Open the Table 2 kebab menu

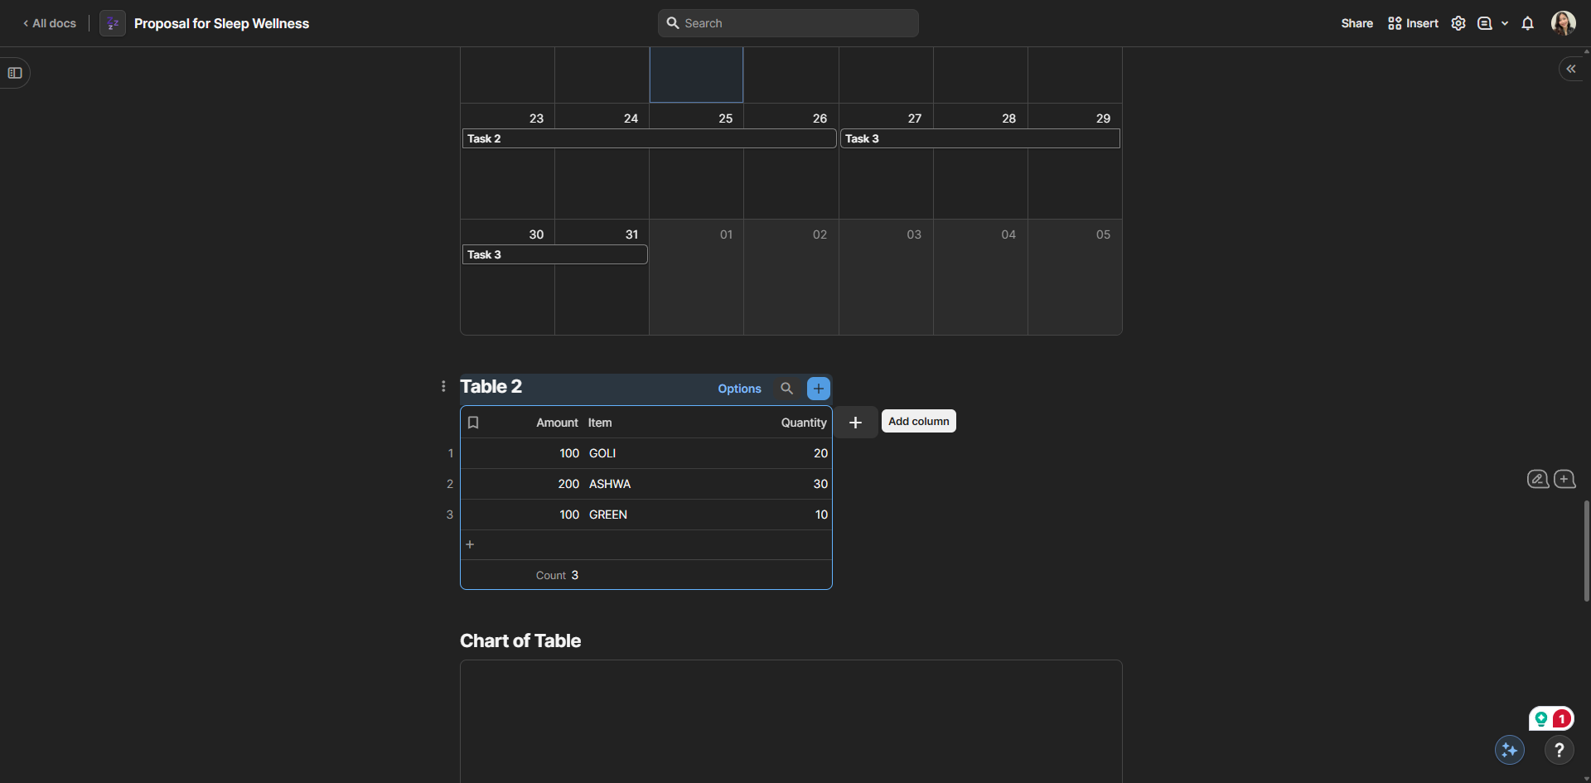click(x=443, y=387)
